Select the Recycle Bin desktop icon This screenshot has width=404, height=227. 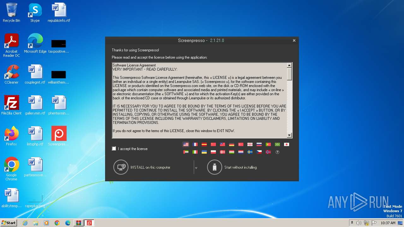pos(11,13)
